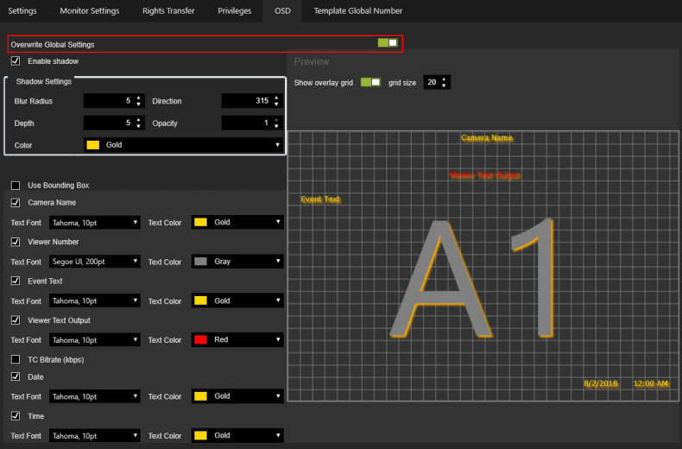Open the Monitor Settings tab
This screenshot has width=682, height=449.
tap(90, 11)
